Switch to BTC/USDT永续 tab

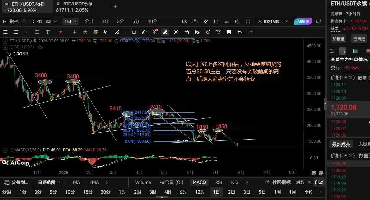(75, 7)
